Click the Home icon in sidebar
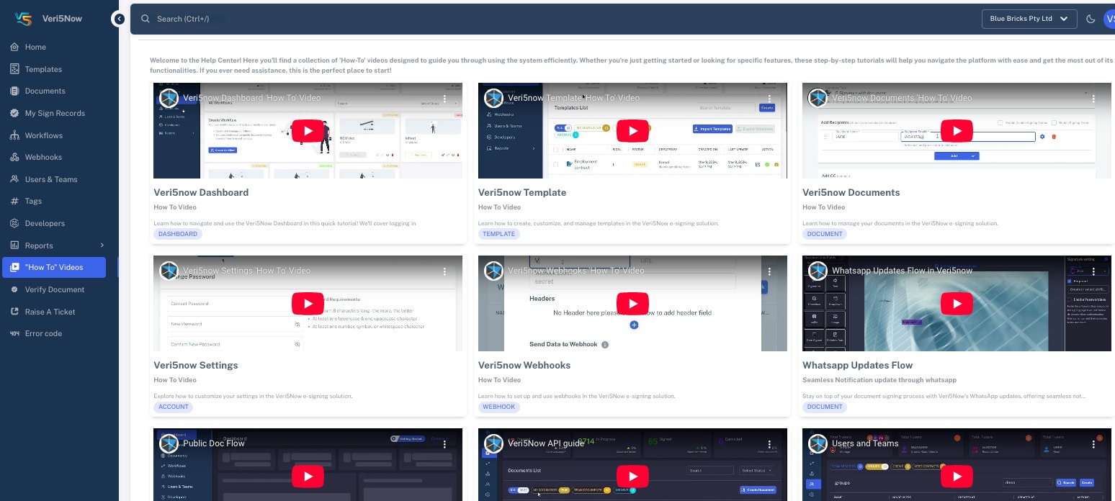The height and width of the screenshot is (501, 1115). tap(14, 47)
